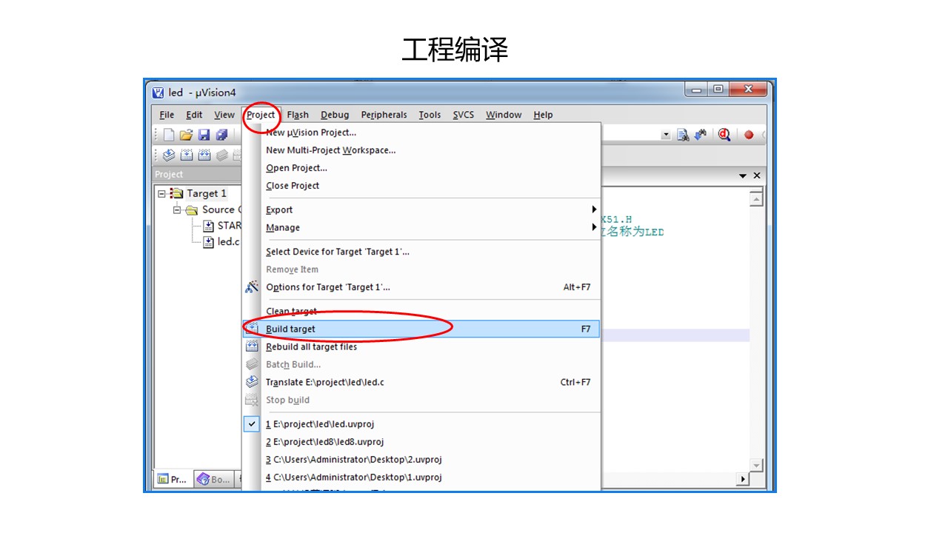Viewport: 948px width, 533px height.
Task: Select the Target 1 tree item
Action: (207, 193)
